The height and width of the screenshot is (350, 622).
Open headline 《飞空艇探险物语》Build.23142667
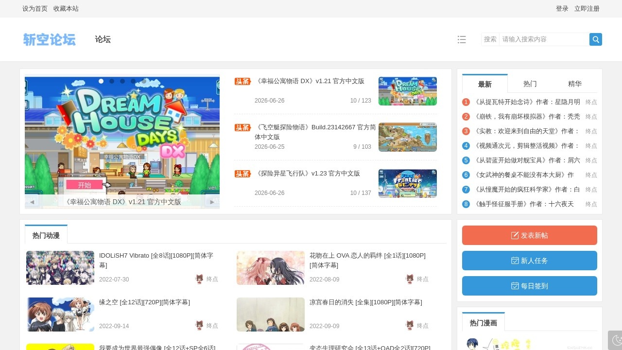point(315,132)
